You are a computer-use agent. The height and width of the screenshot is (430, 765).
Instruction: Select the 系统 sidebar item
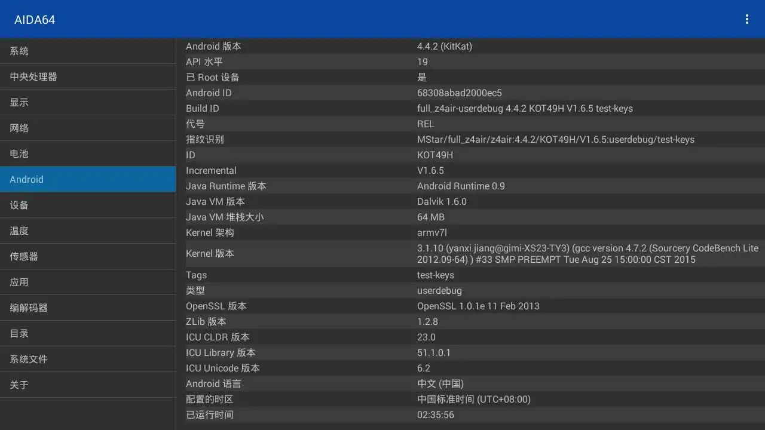point(88,51)
